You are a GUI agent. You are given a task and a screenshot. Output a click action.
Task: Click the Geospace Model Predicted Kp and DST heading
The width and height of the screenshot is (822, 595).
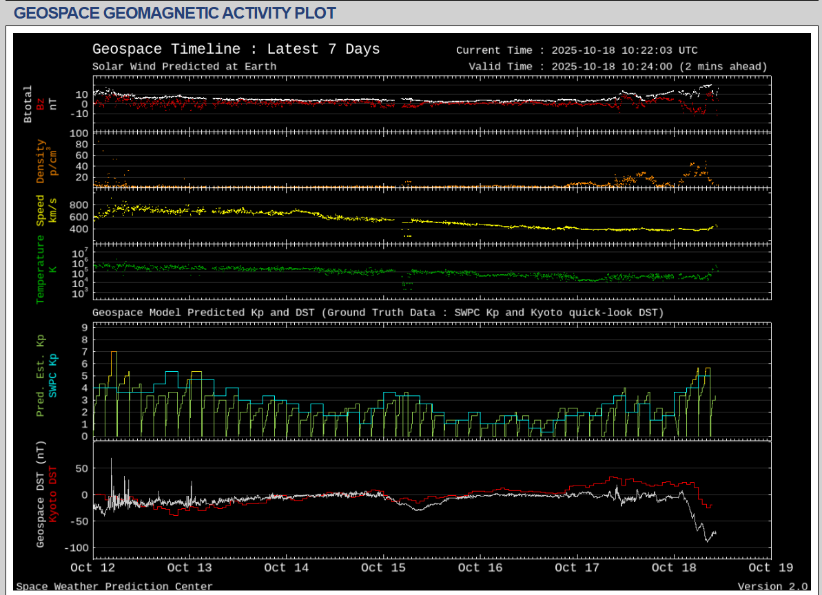point(378,313)
